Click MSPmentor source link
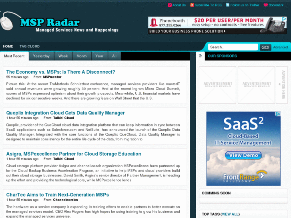The width and height of the screenshot is (291, 218). coord(52,77)
